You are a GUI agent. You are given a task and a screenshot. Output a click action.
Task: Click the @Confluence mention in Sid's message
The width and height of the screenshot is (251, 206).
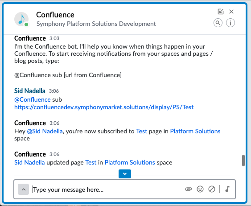click(x=33, y=99)
